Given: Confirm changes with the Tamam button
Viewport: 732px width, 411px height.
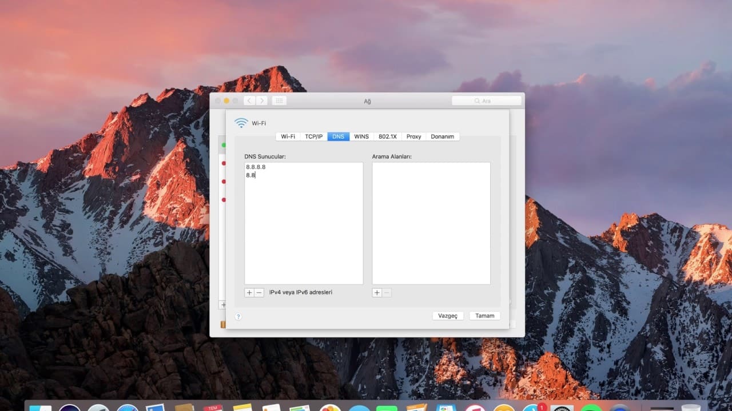Looking at the screenshot, I should tap(484, 316).
